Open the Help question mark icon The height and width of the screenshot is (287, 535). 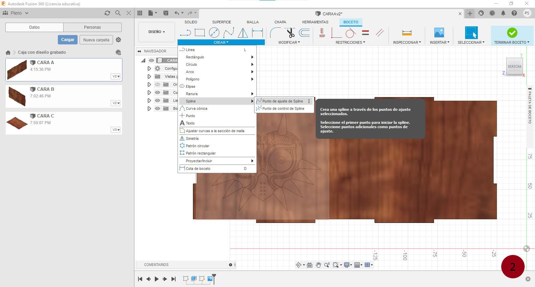(514, 13)
